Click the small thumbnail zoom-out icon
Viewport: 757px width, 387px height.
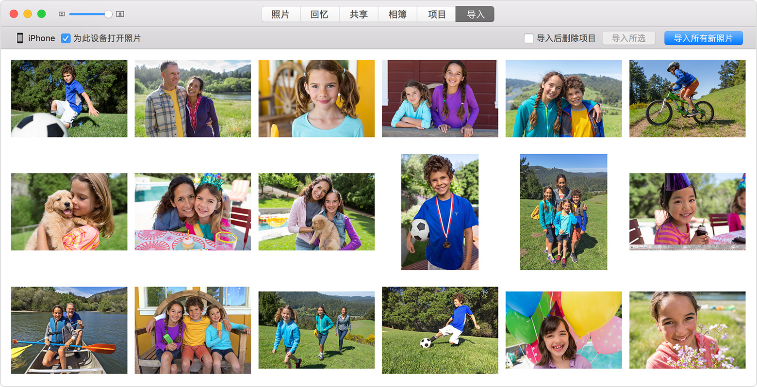pos(62,14)
